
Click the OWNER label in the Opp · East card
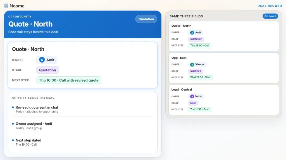click(175, 64)
